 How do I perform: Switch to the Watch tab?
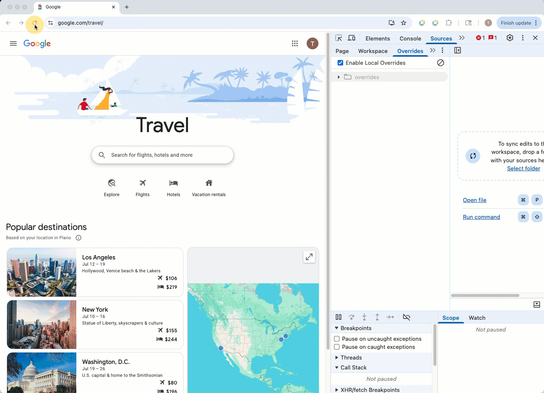click(x=477, y=318)
